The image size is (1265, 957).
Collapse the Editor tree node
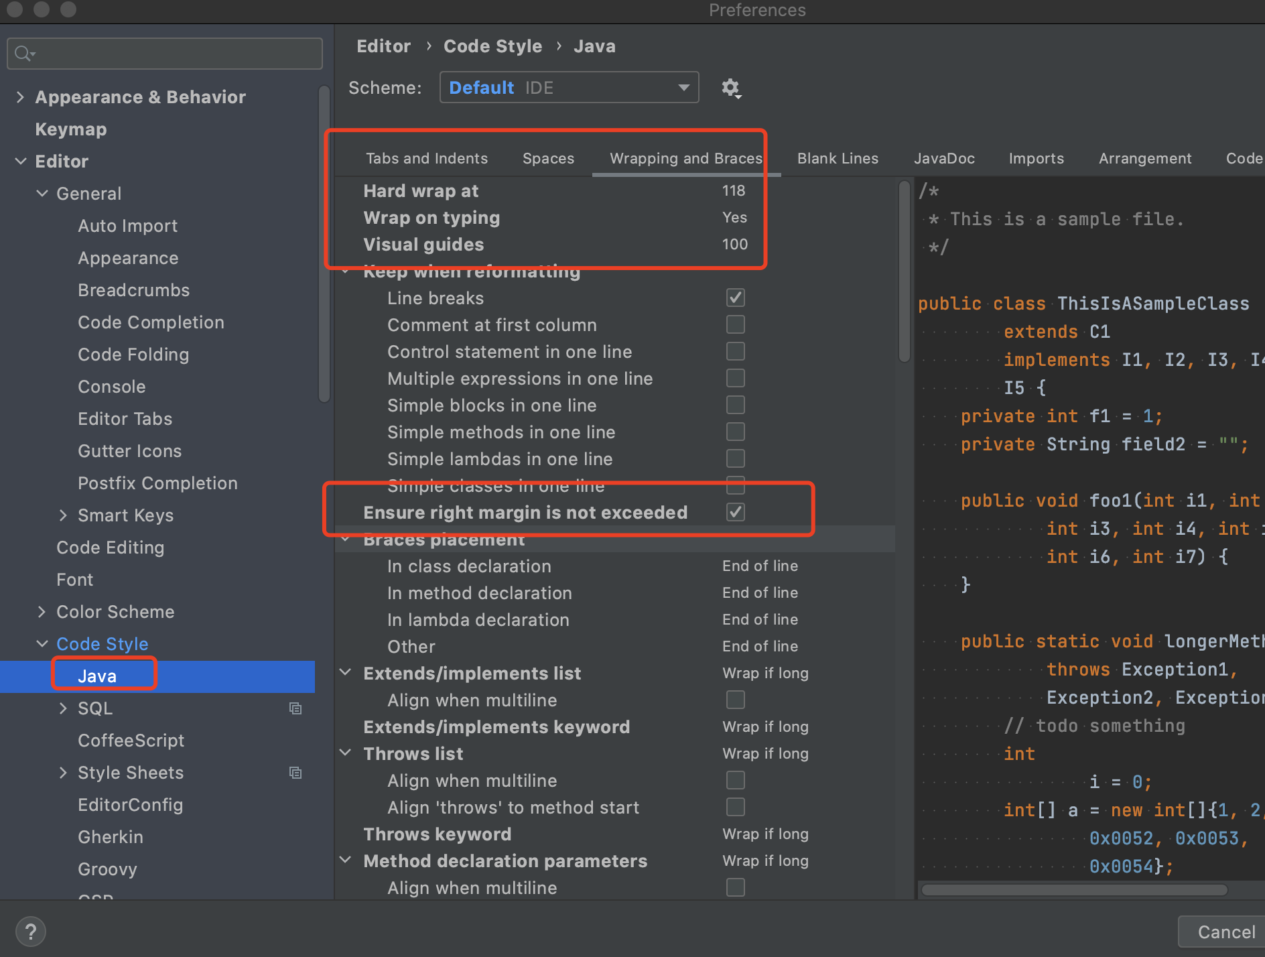pyautogui.click(x=20, y=162)
